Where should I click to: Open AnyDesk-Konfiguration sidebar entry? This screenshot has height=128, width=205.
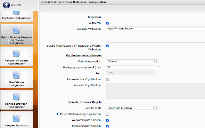(x=17, y=17)
